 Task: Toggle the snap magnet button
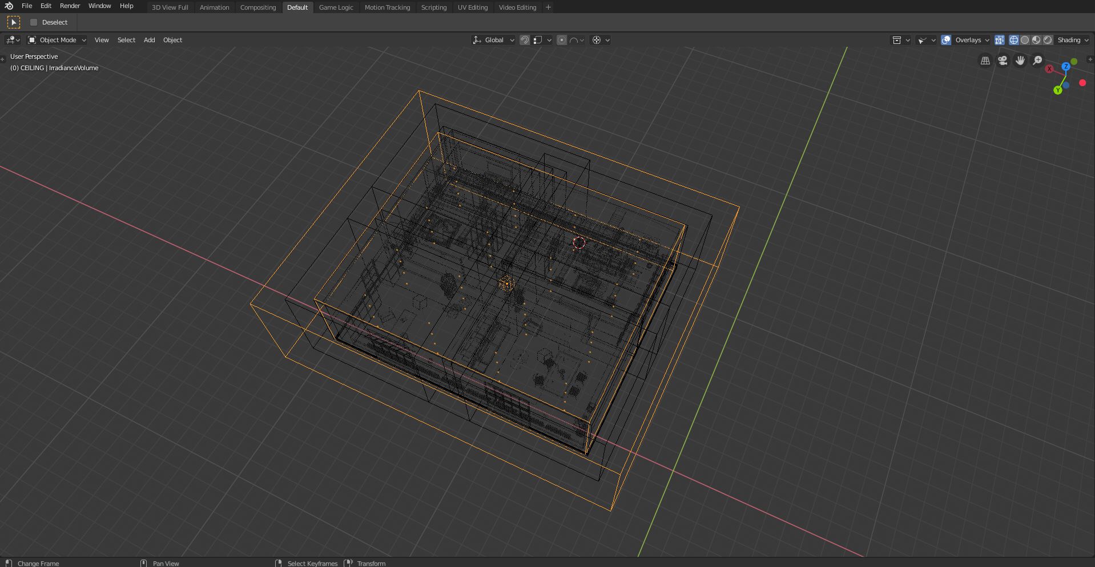click(x=525, y=40)
